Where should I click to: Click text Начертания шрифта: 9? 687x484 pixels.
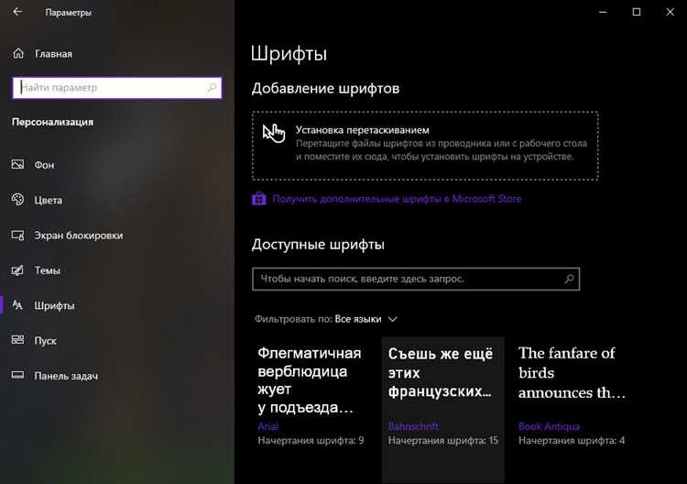(311, 440)
